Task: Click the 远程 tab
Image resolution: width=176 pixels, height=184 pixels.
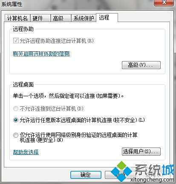Action: (107, 18)
